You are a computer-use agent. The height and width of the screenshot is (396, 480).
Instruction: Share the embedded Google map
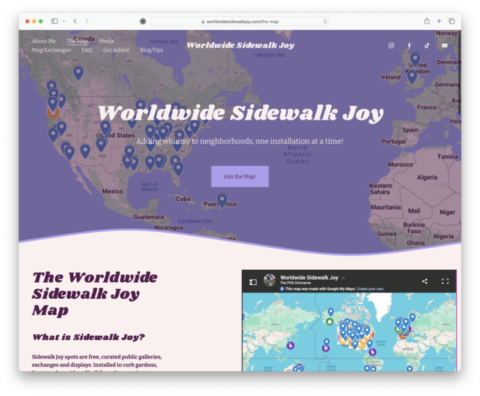pos(425,281)
